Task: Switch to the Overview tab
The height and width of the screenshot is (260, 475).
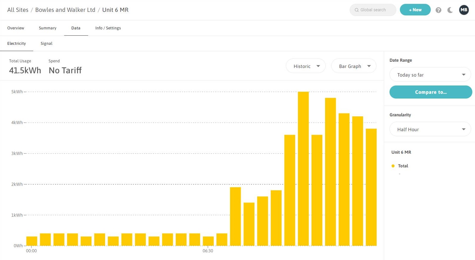Action: (x=16, y=28)
